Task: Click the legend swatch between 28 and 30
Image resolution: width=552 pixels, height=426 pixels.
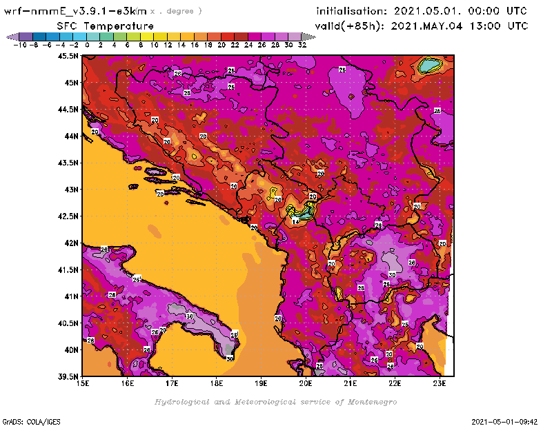Action: click(x=282, y=37)
